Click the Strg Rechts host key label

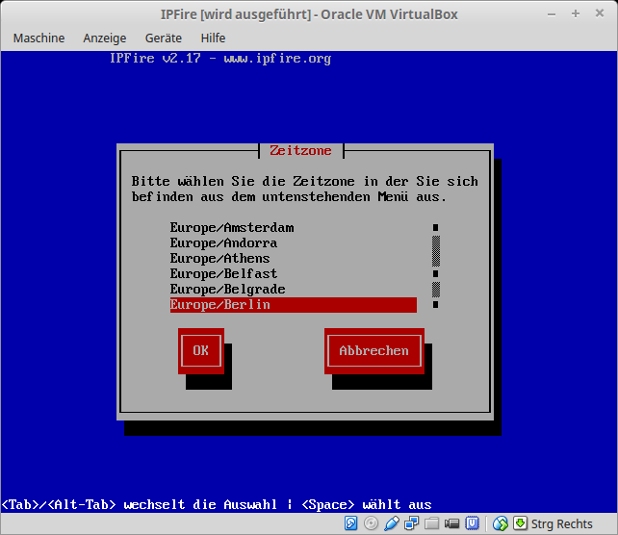click(x=561, y=524)
